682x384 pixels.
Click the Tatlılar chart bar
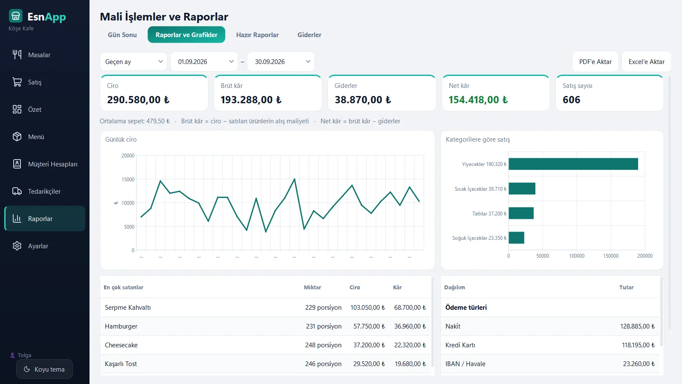pyautogui.click(x=521, y=213)
